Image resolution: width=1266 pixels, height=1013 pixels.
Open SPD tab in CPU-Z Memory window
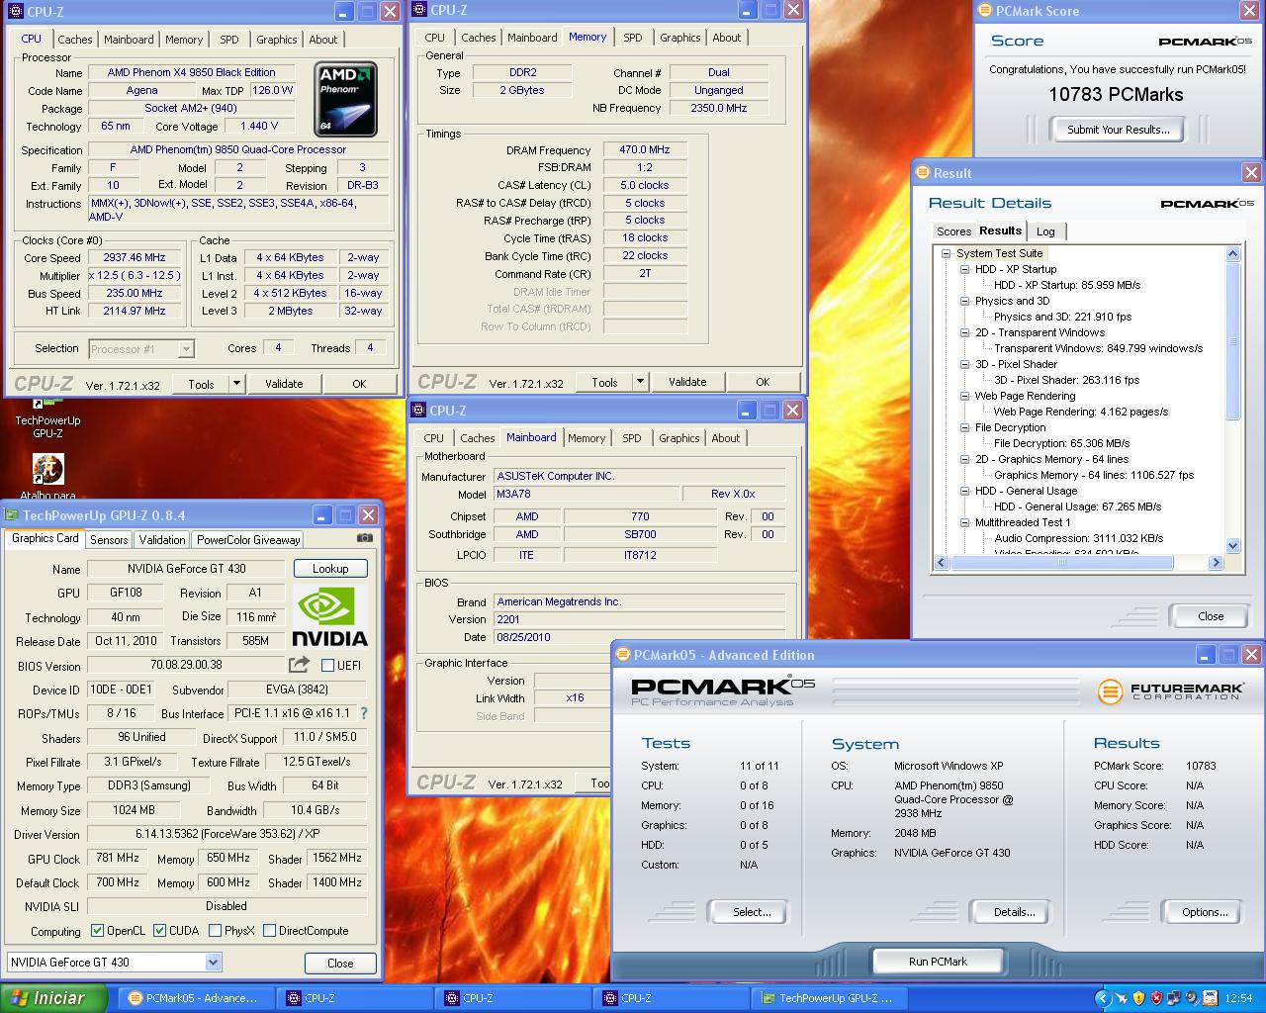633,38
